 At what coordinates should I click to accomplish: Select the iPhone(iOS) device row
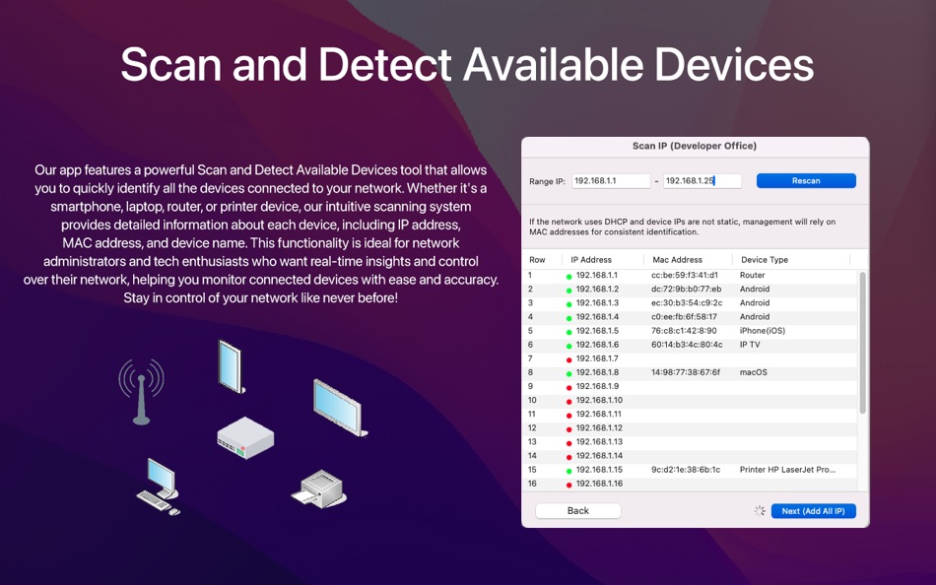[x=690, y=330]
